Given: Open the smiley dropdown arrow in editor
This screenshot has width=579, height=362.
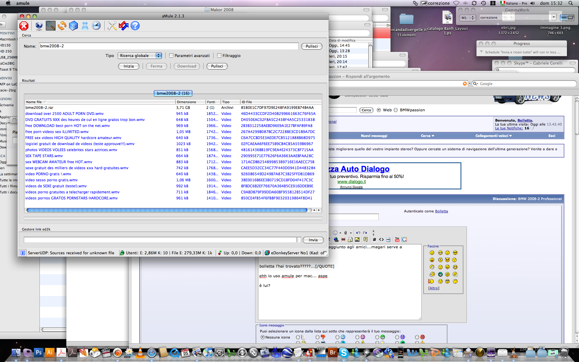Looking at the screenshot, I should [x=340, y=233].
